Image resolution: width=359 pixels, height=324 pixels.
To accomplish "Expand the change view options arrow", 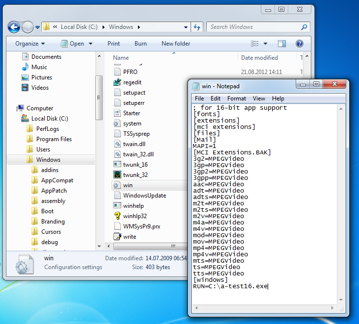I will point(266,44).
